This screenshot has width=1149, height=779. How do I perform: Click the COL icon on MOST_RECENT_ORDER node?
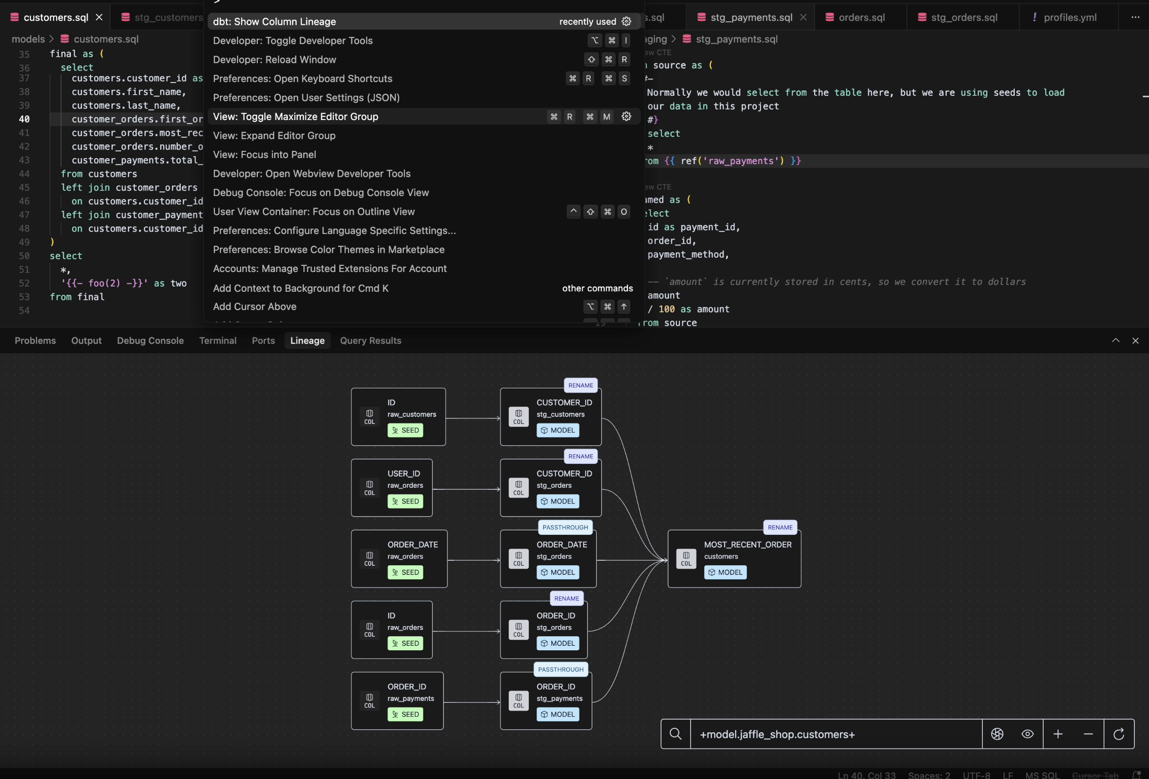tap(686, 559)
